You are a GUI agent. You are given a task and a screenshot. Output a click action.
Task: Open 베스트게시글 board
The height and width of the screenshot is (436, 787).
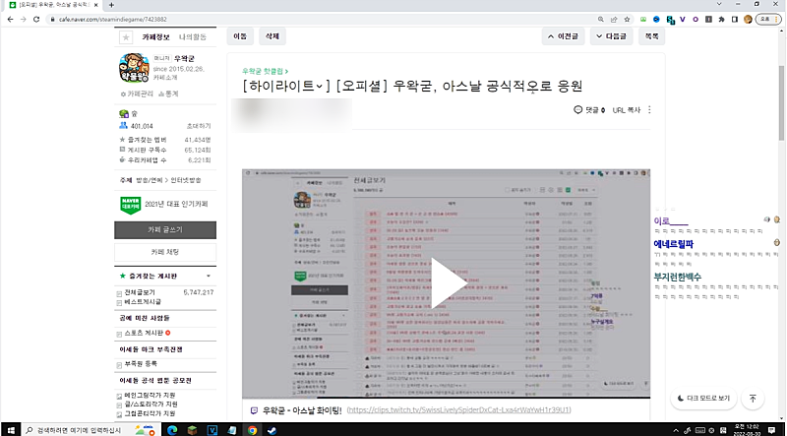(143, 302)
